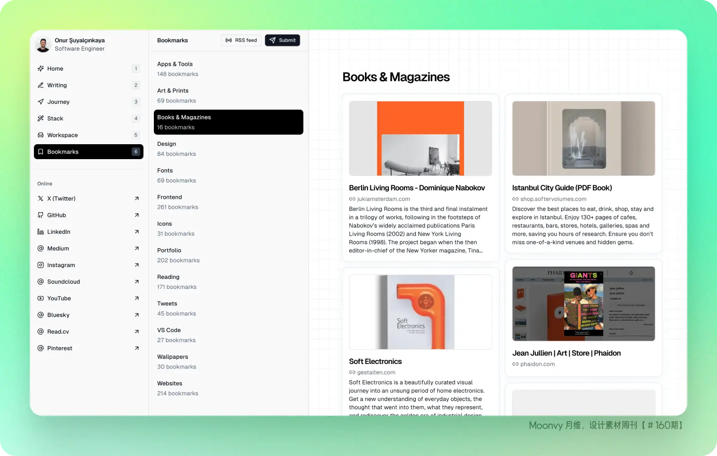Click the X (Twitter) logo icon

[x=41, y=198]
